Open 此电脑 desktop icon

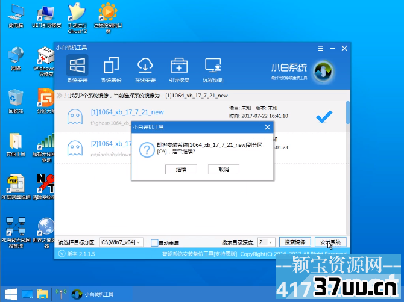[x=16, y=16]
